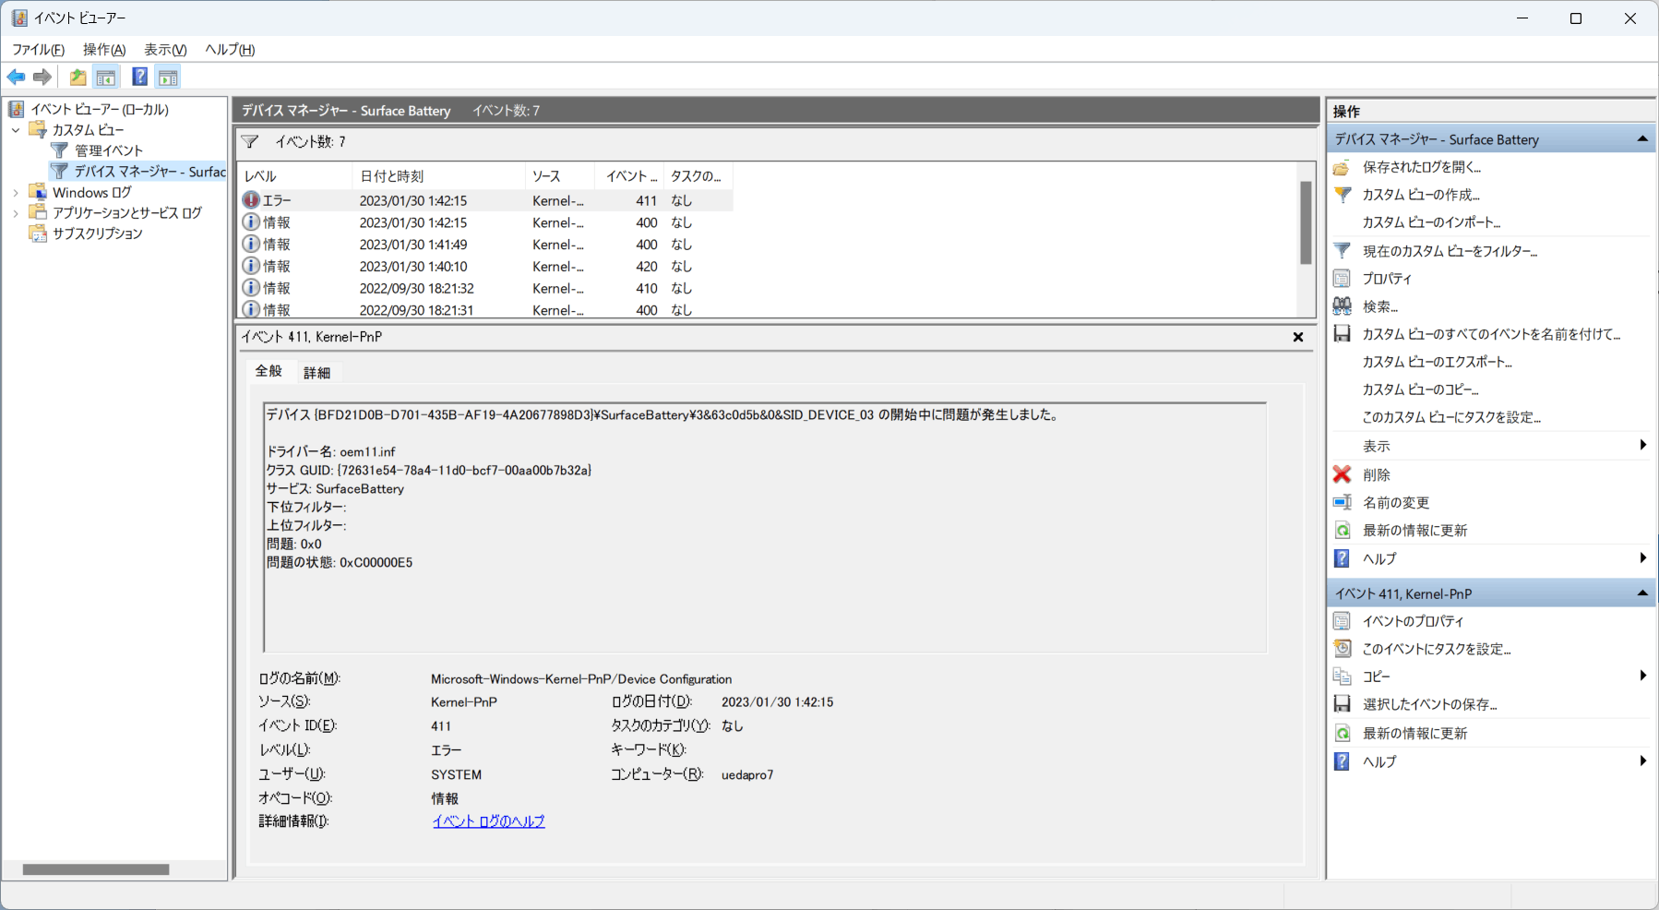Open the ヘルプ(H) menu
The image size is (1659, 910).
pyautogui.click(x=230, y=50)
